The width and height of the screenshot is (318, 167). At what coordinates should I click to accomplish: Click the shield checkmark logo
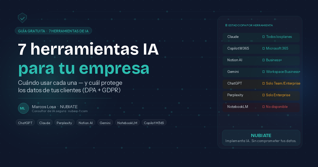point(22,18)
